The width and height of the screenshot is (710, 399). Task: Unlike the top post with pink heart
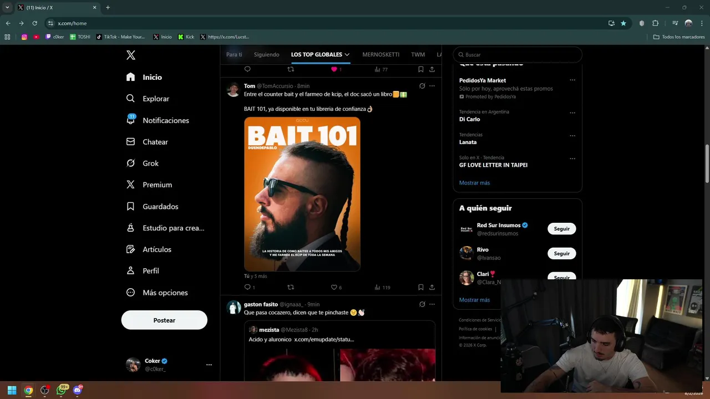click(x=334, y=69)
